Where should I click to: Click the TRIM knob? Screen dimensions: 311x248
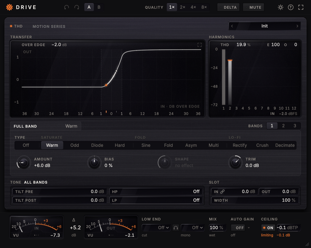pyautogui.click(x=235, y=163)
